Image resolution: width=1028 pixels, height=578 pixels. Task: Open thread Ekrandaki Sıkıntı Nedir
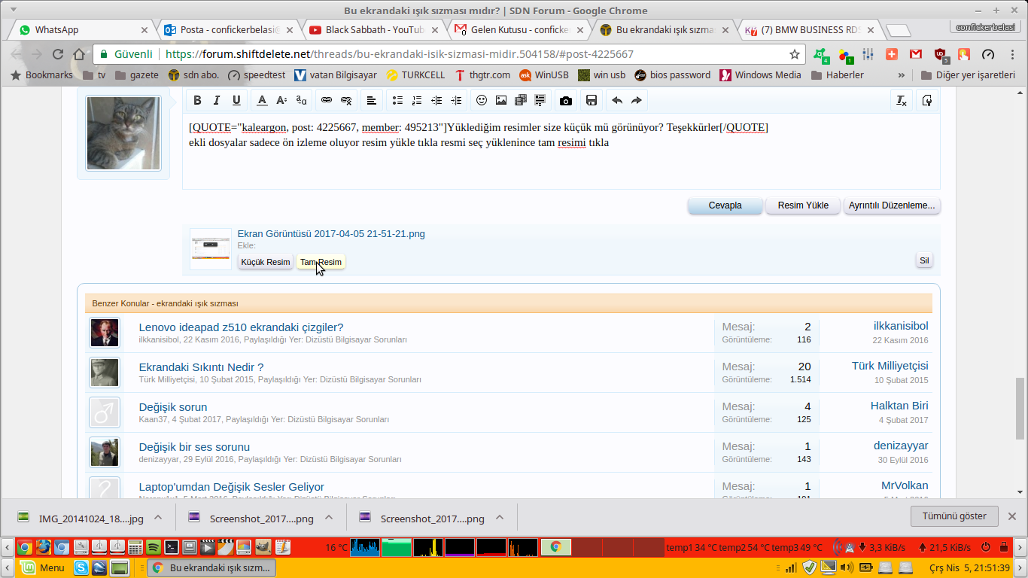point(202,367)
